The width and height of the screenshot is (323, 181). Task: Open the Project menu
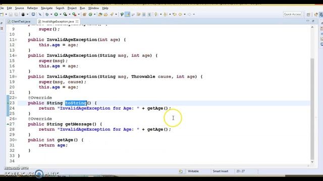(72, 8)
